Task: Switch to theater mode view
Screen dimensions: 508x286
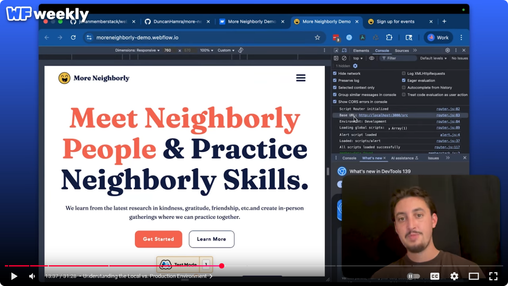Action: [474, 276]
